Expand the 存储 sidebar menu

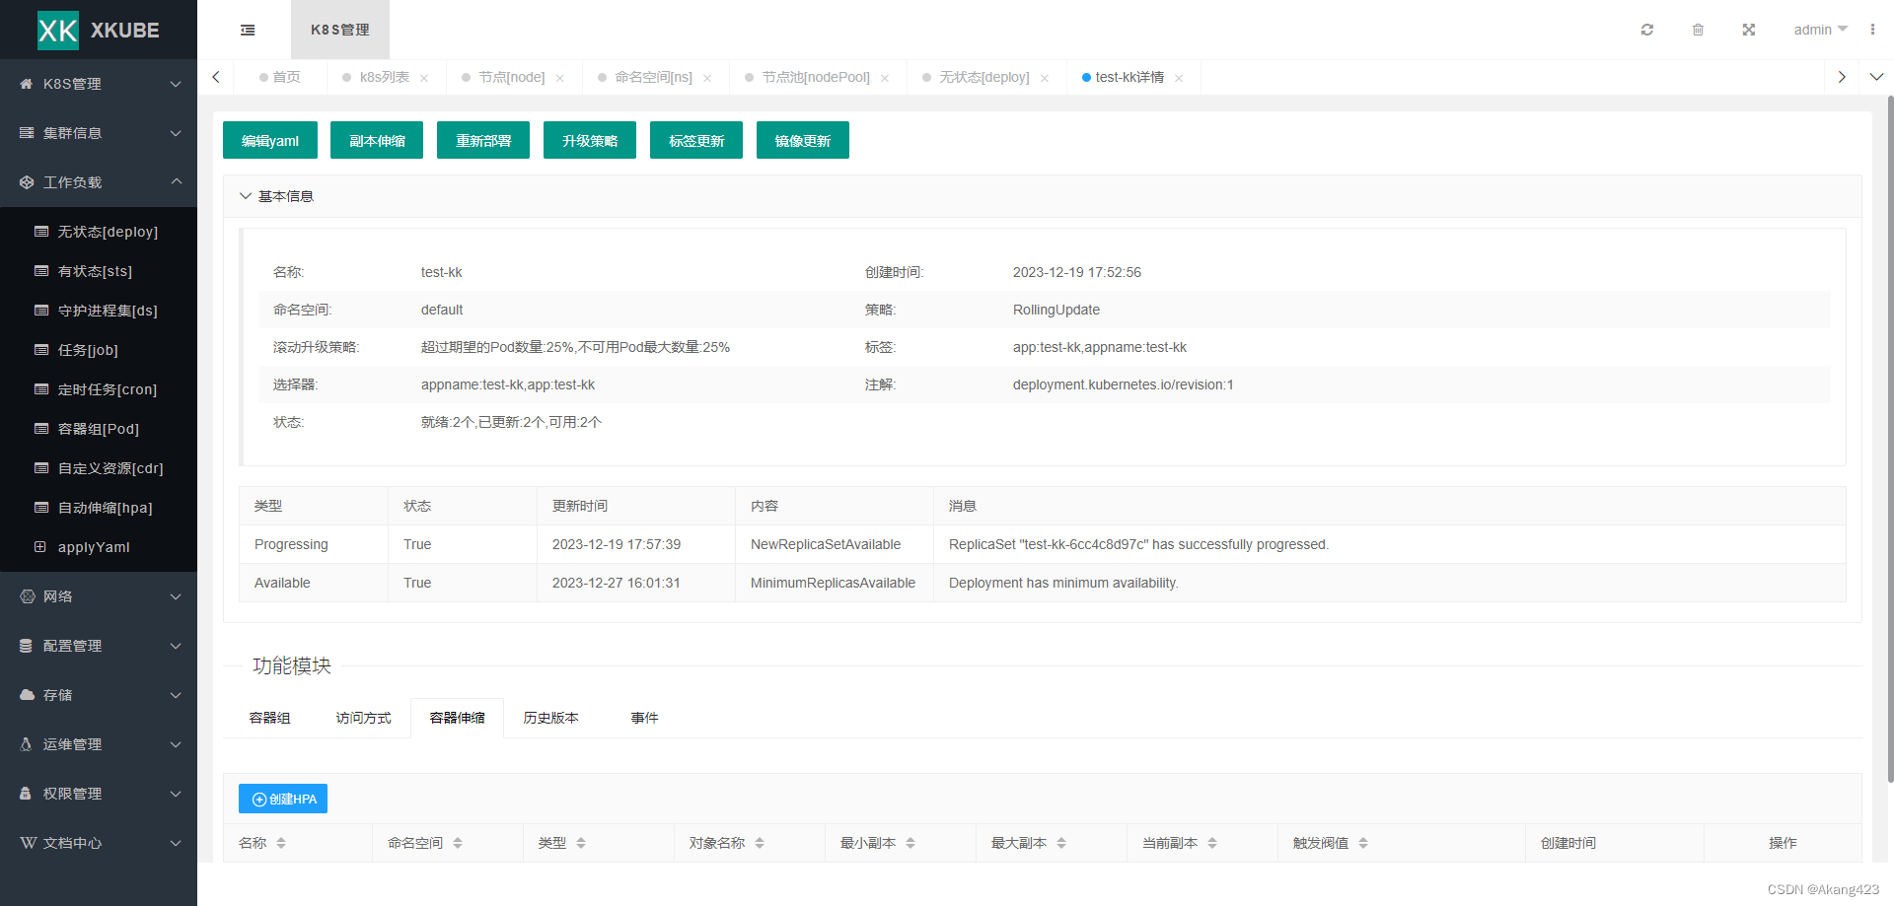tap(99, 695)
